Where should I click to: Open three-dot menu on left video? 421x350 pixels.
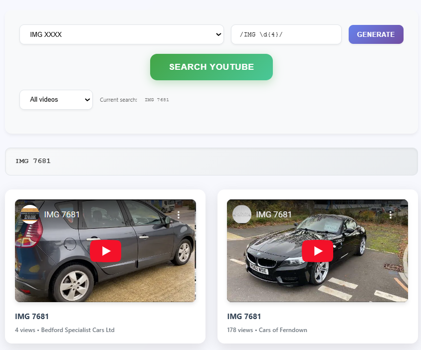coord(178,215)
